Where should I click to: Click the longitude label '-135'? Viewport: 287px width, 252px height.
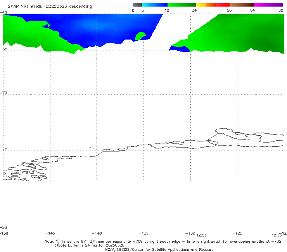coord(143,233)
